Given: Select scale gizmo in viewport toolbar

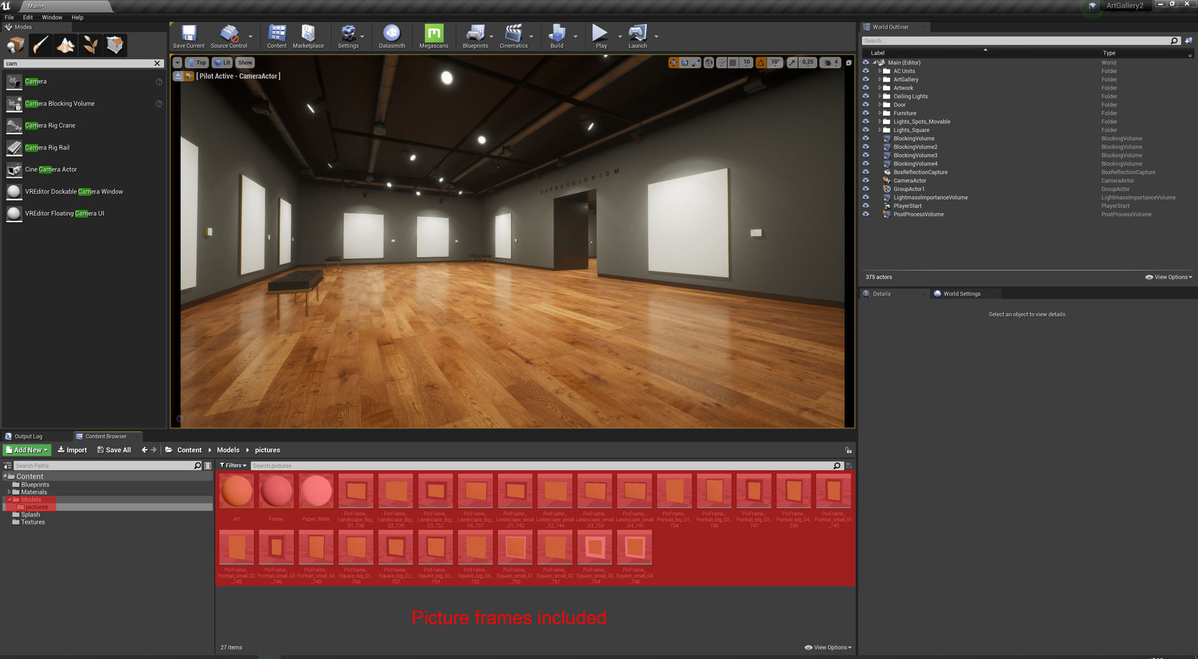Looking at the screenshot, I should point(696,62).
